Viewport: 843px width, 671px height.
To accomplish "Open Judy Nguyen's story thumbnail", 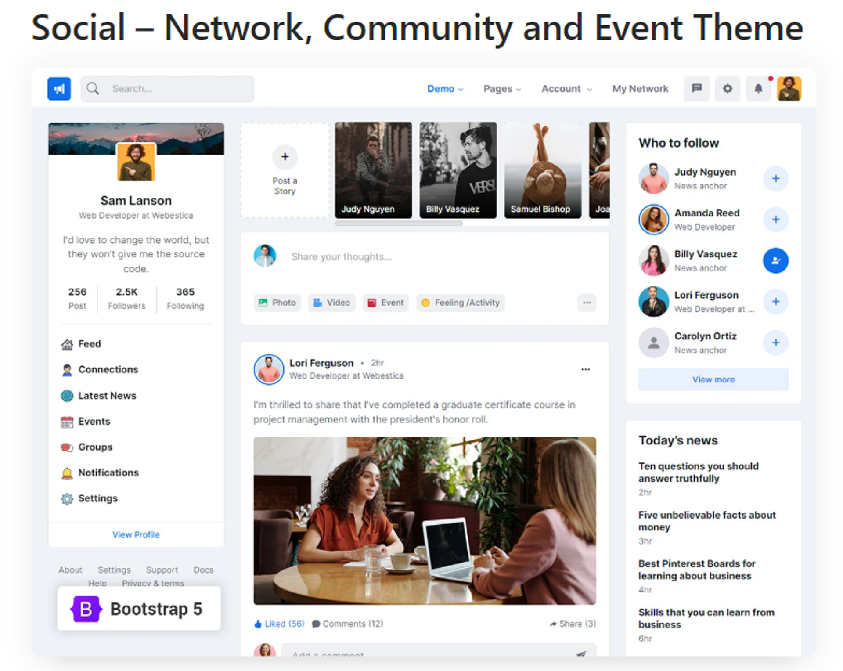I will [374, 170].
